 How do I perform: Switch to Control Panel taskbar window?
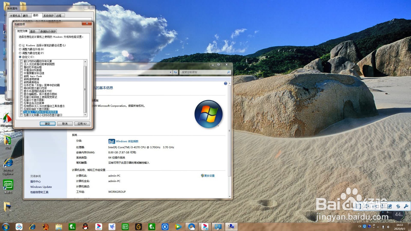tap(218, 227)
